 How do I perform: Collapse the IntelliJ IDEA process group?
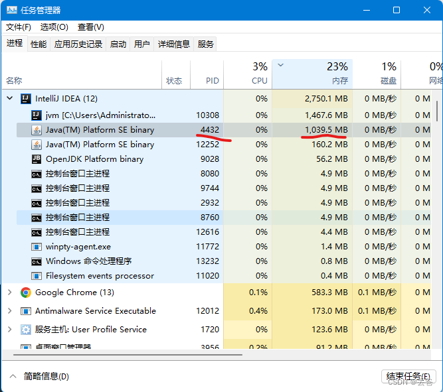(9, 98)
